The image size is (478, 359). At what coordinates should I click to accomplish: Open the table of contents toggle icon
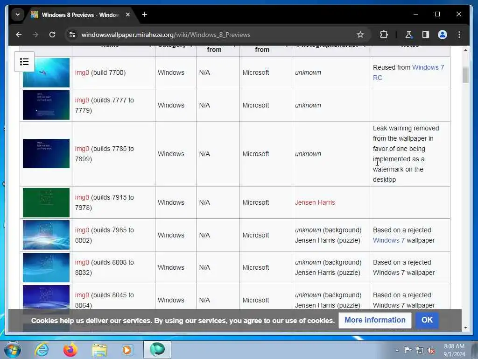[x=24, y=62]
